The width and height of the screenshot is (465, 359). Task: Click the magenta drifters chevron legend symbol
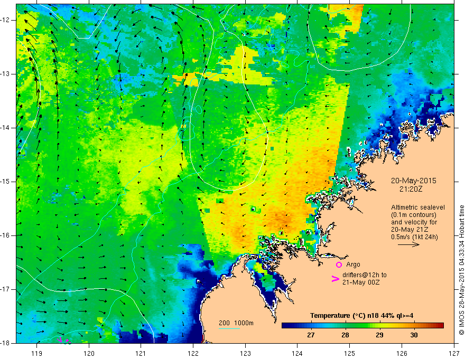click(335, 279)
